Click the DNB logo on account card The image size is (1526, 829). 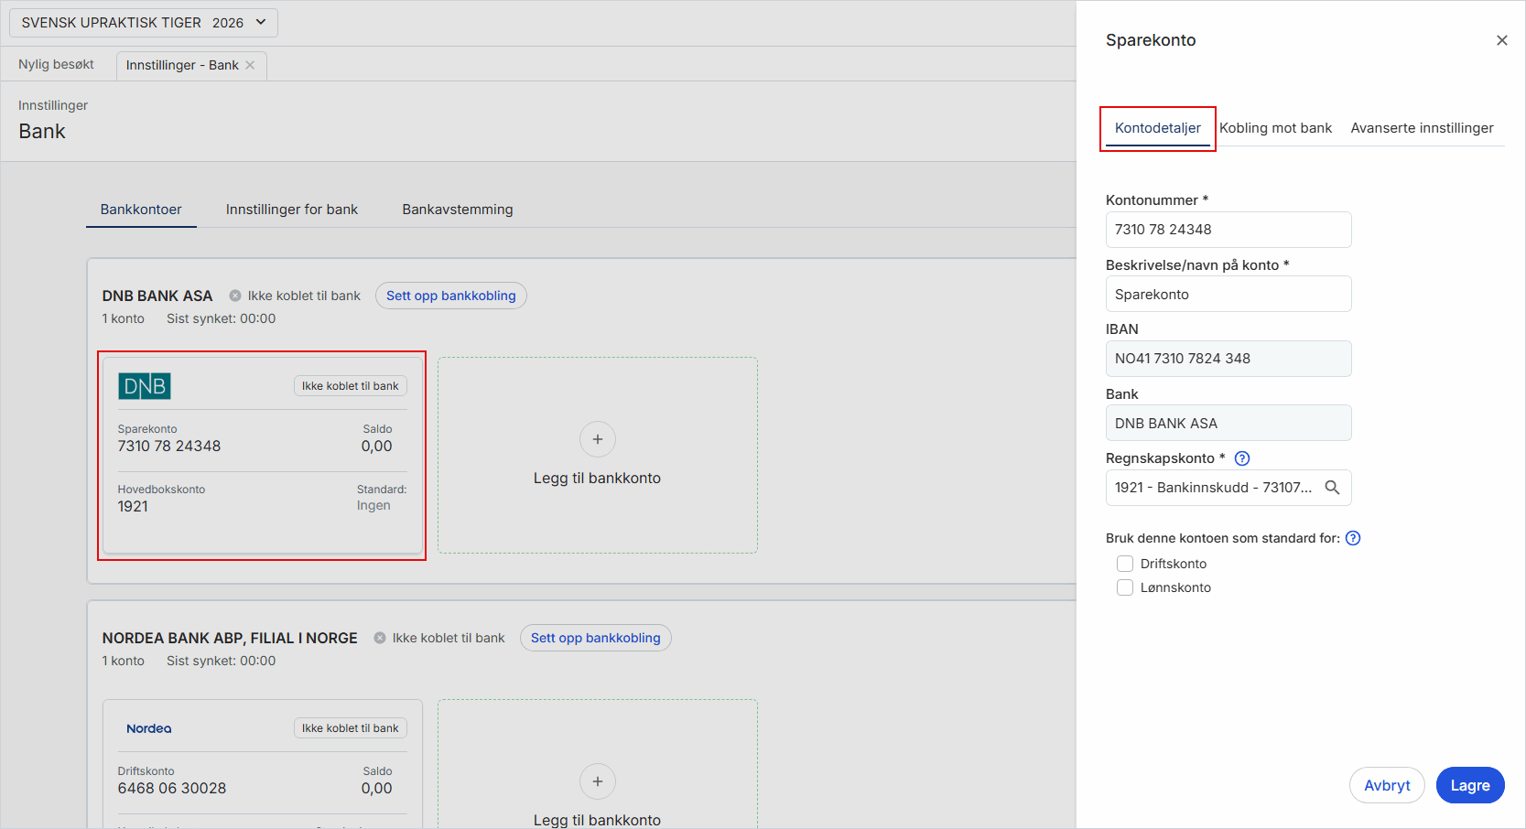145,386
